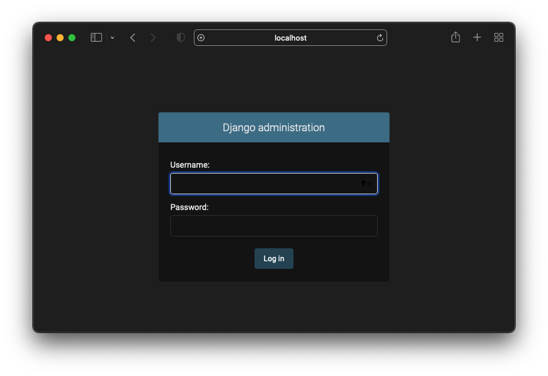The image size is (548, 376).
Task: Go back with the back arrow
Action: (133, 38)
